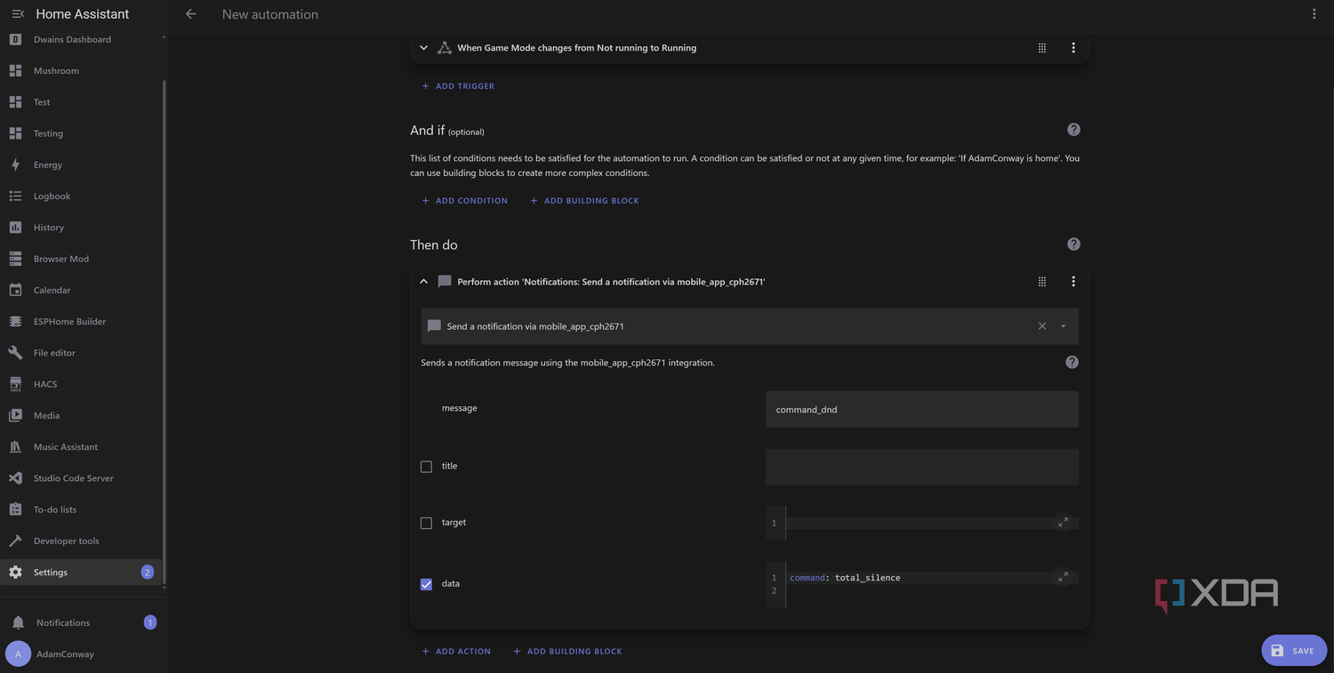
Task: Open the AdamConway user profile
Action: [82, 654]
